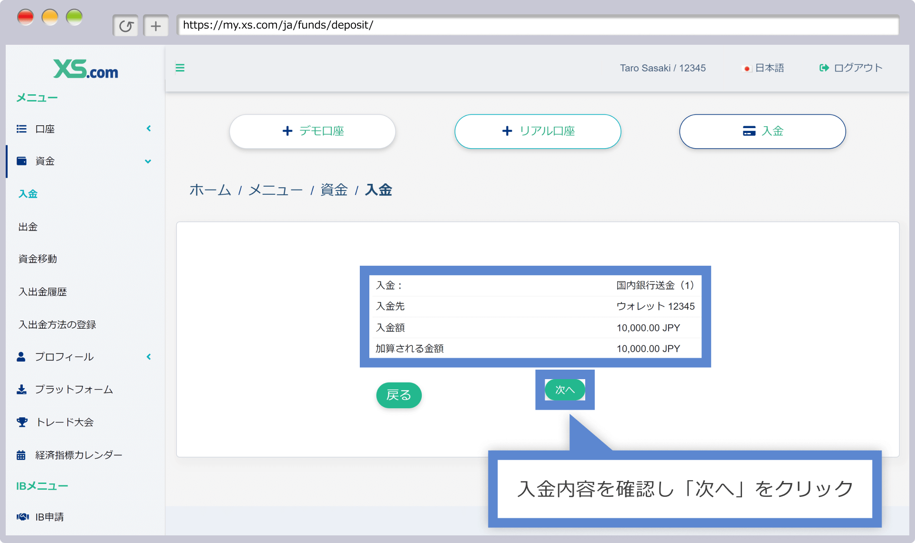915x543 pixels.
Task: Go to ホーム in the breadcrumb
Action: (x=210, y=190)
